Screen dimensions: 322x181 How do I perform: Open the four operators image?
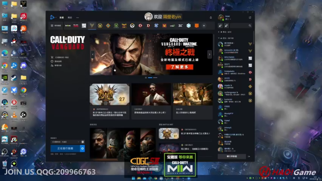[123, 143]
